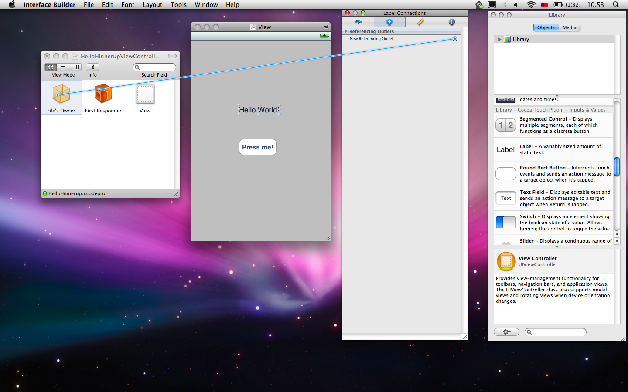Click the New Referencing Outlet text
Image resolution: width=628 pixels, height=392 pixels.
372,39
